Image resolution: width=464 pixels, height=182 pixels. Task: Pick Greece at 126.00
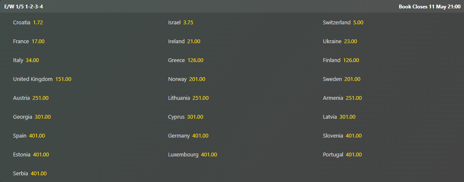click(185, 60)
